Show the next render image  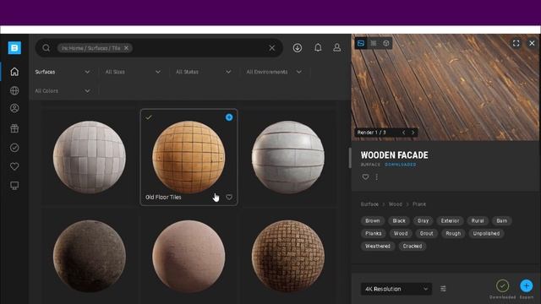coord(413,133)
